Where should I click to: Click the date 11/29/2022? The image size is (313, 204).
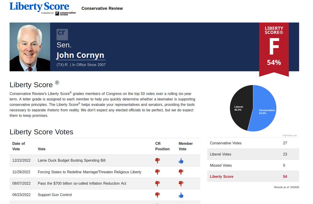pos(21,172)
